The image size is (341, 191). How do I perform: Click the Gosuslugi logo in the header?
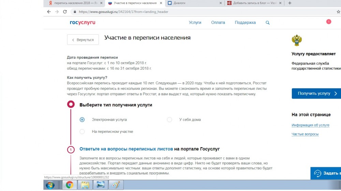[x=83, y=23]
